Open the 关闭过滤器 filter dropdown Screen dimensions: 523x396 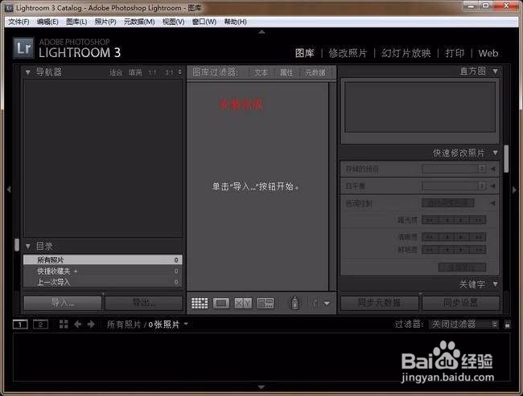point(463,324)
